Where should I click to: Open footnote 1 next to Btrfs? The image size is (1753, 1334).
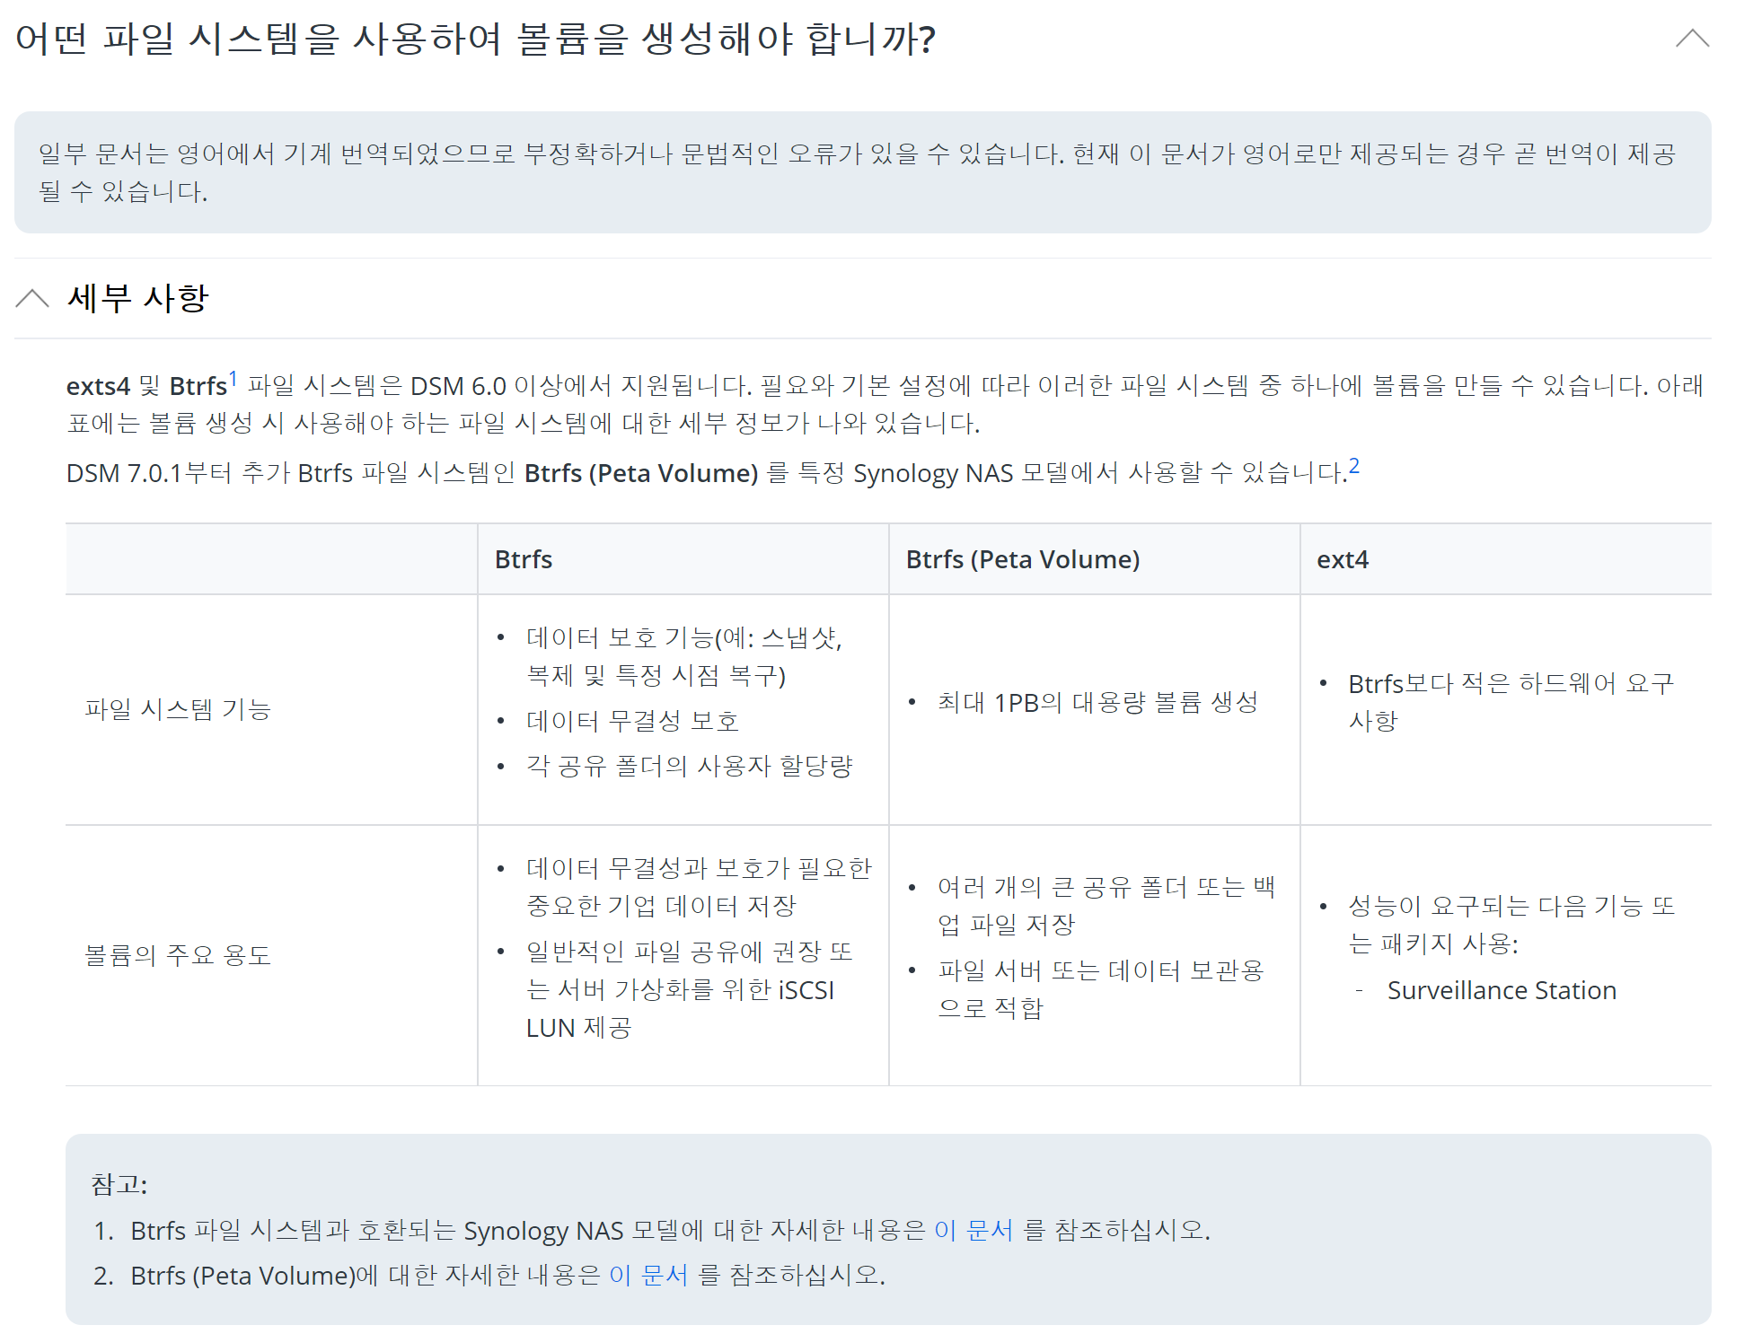(x=233, y=378)
